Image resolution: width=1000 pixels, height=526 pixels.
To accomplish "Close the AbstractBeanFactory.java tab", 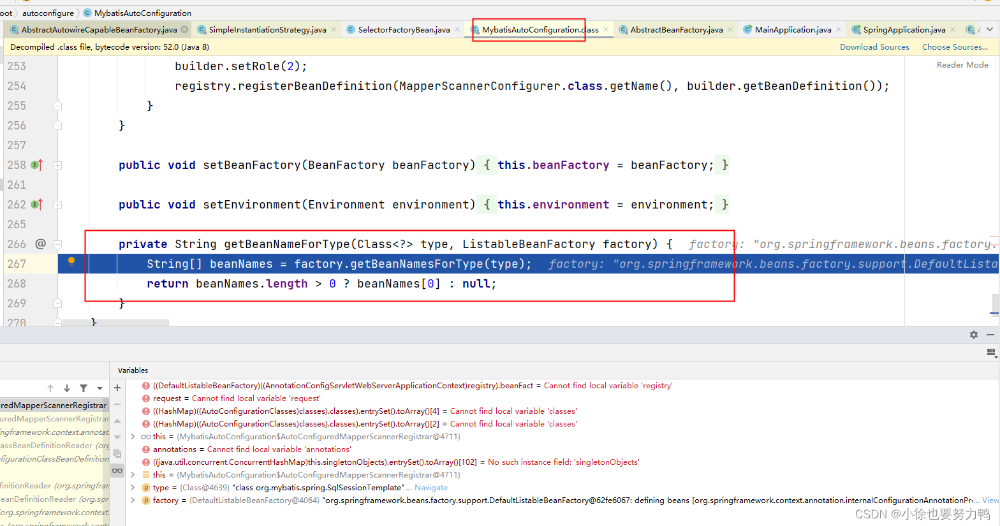I will coord(730,29).
